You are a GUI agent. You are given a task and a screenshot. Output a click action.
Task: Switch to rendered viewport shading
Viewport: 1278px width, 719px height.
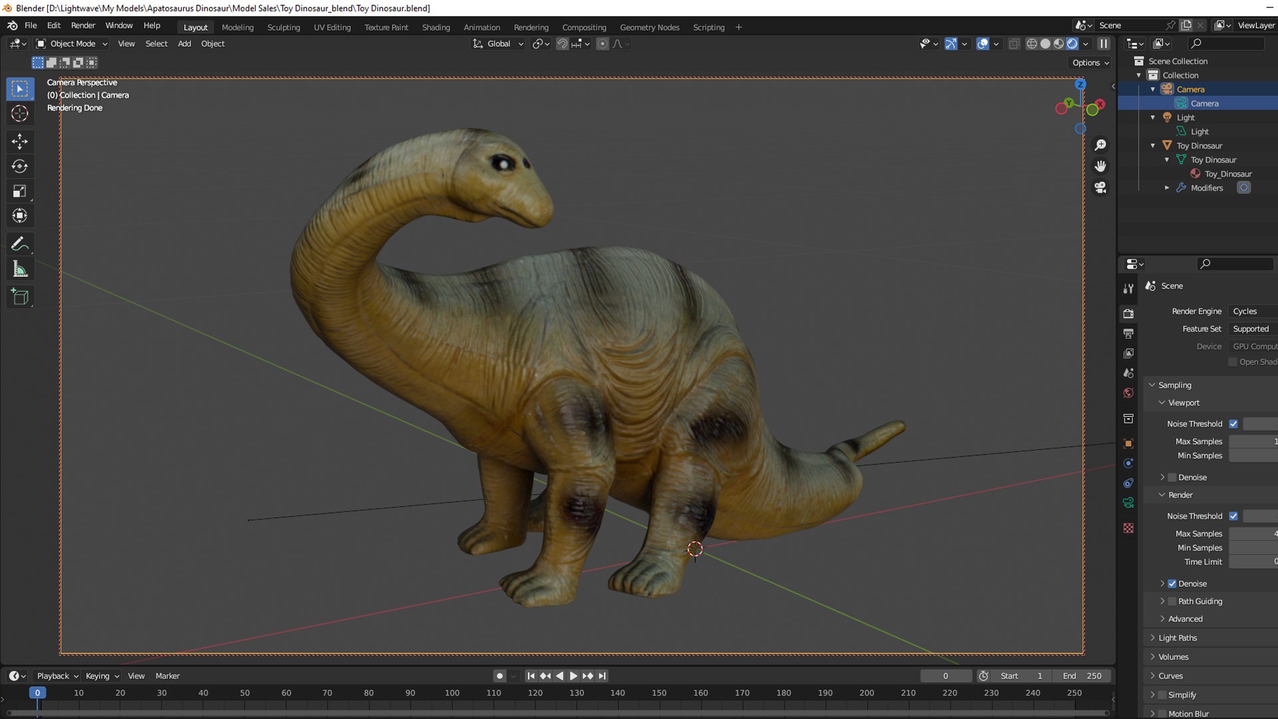tap(1072, 44)
